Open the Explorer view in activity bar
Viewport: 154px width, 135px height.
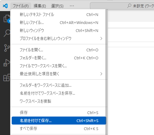7,18
